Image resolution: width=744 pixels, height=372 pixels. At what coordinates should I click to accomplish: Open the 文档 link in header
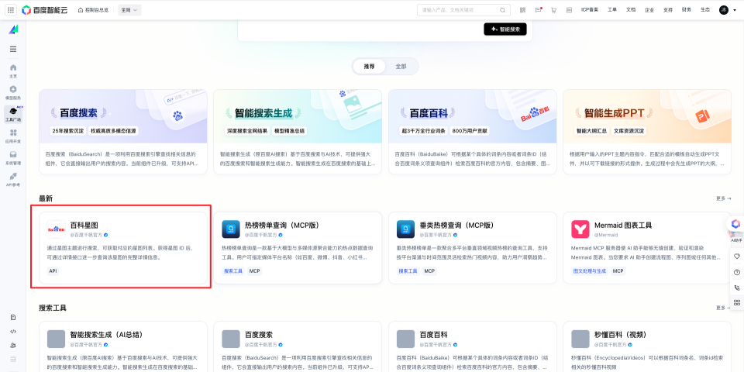(x=630, y=10)
